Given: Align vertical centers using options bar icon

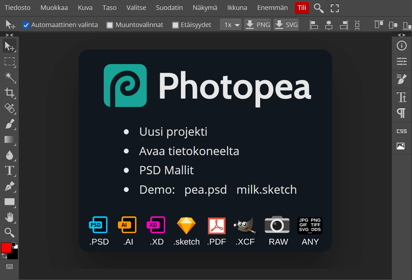Looking at the screenshot, I should pos(393,25).
